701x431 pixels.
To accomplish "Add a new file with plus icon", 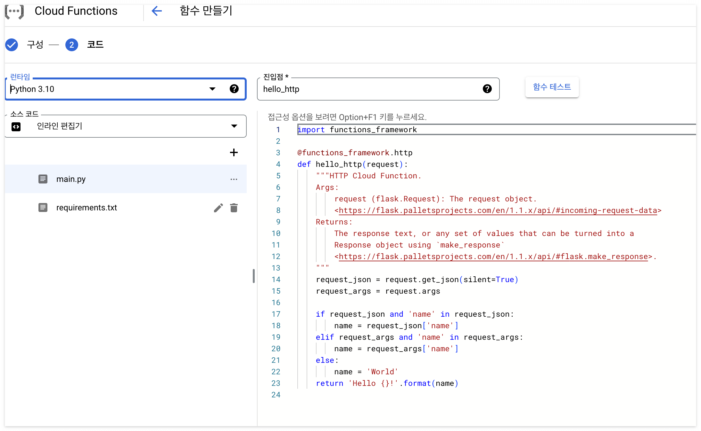I will (x=234, y=152).
